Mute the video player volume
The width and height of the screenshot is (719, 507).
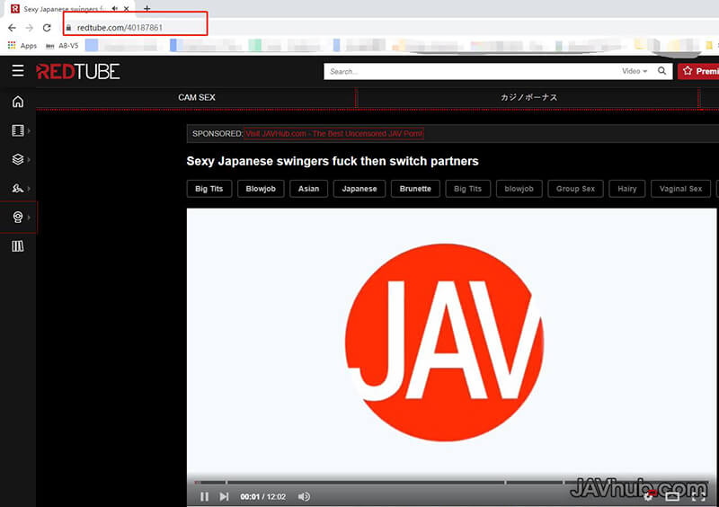coord(304,496)
